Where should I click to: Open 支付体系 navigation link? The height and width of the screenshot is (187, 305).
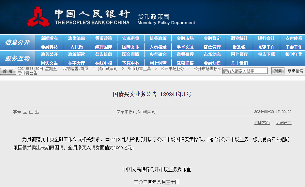pos(294,38)
